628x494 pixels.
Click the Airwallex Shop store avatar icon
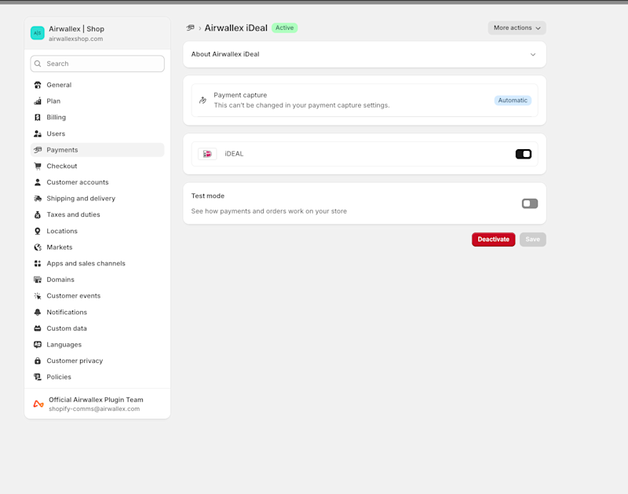(37, 33)
